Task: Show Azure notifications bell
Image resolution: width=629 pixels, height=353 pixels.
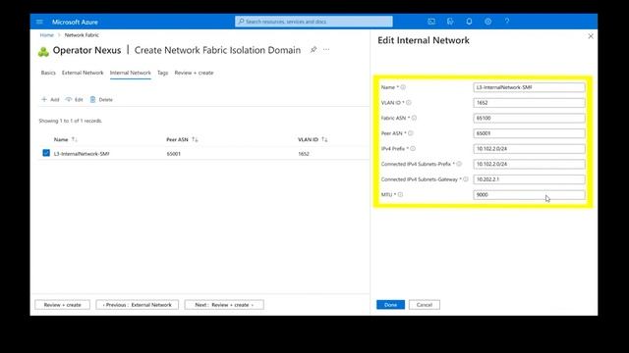Action: point(469,22)
